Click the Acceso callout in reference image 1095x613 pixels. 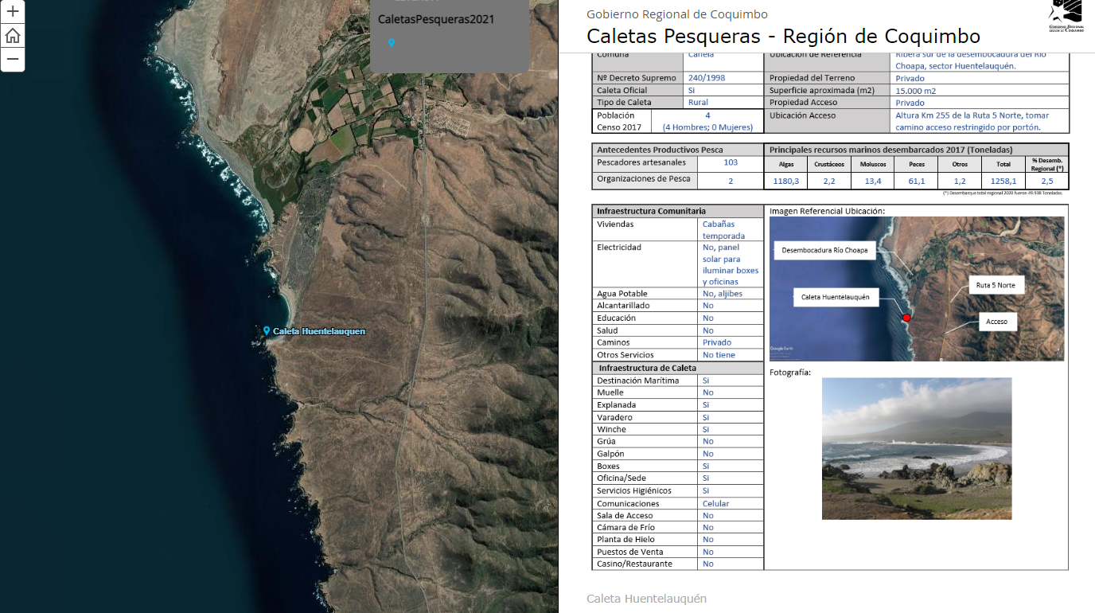coord(996,322)
